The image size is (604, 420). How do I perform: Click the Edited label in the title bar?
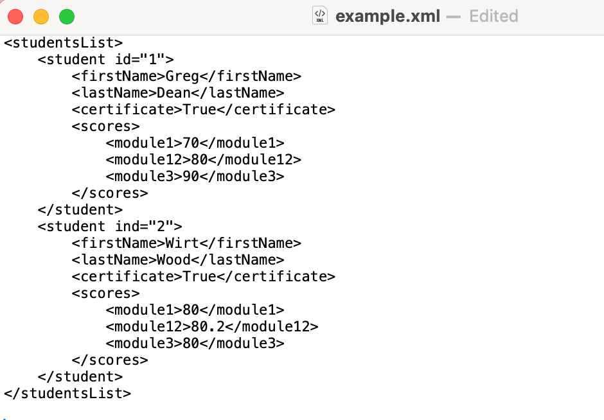[493, 16]
